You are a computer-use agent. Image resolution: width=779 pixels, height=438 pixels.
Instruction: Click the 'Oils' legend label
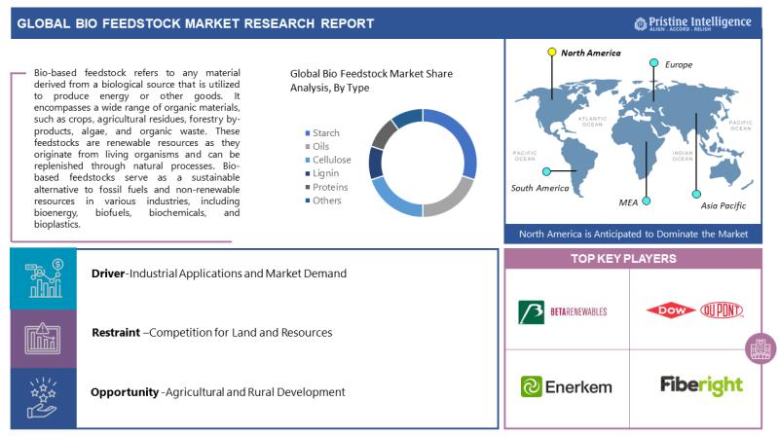coord(321,147)
